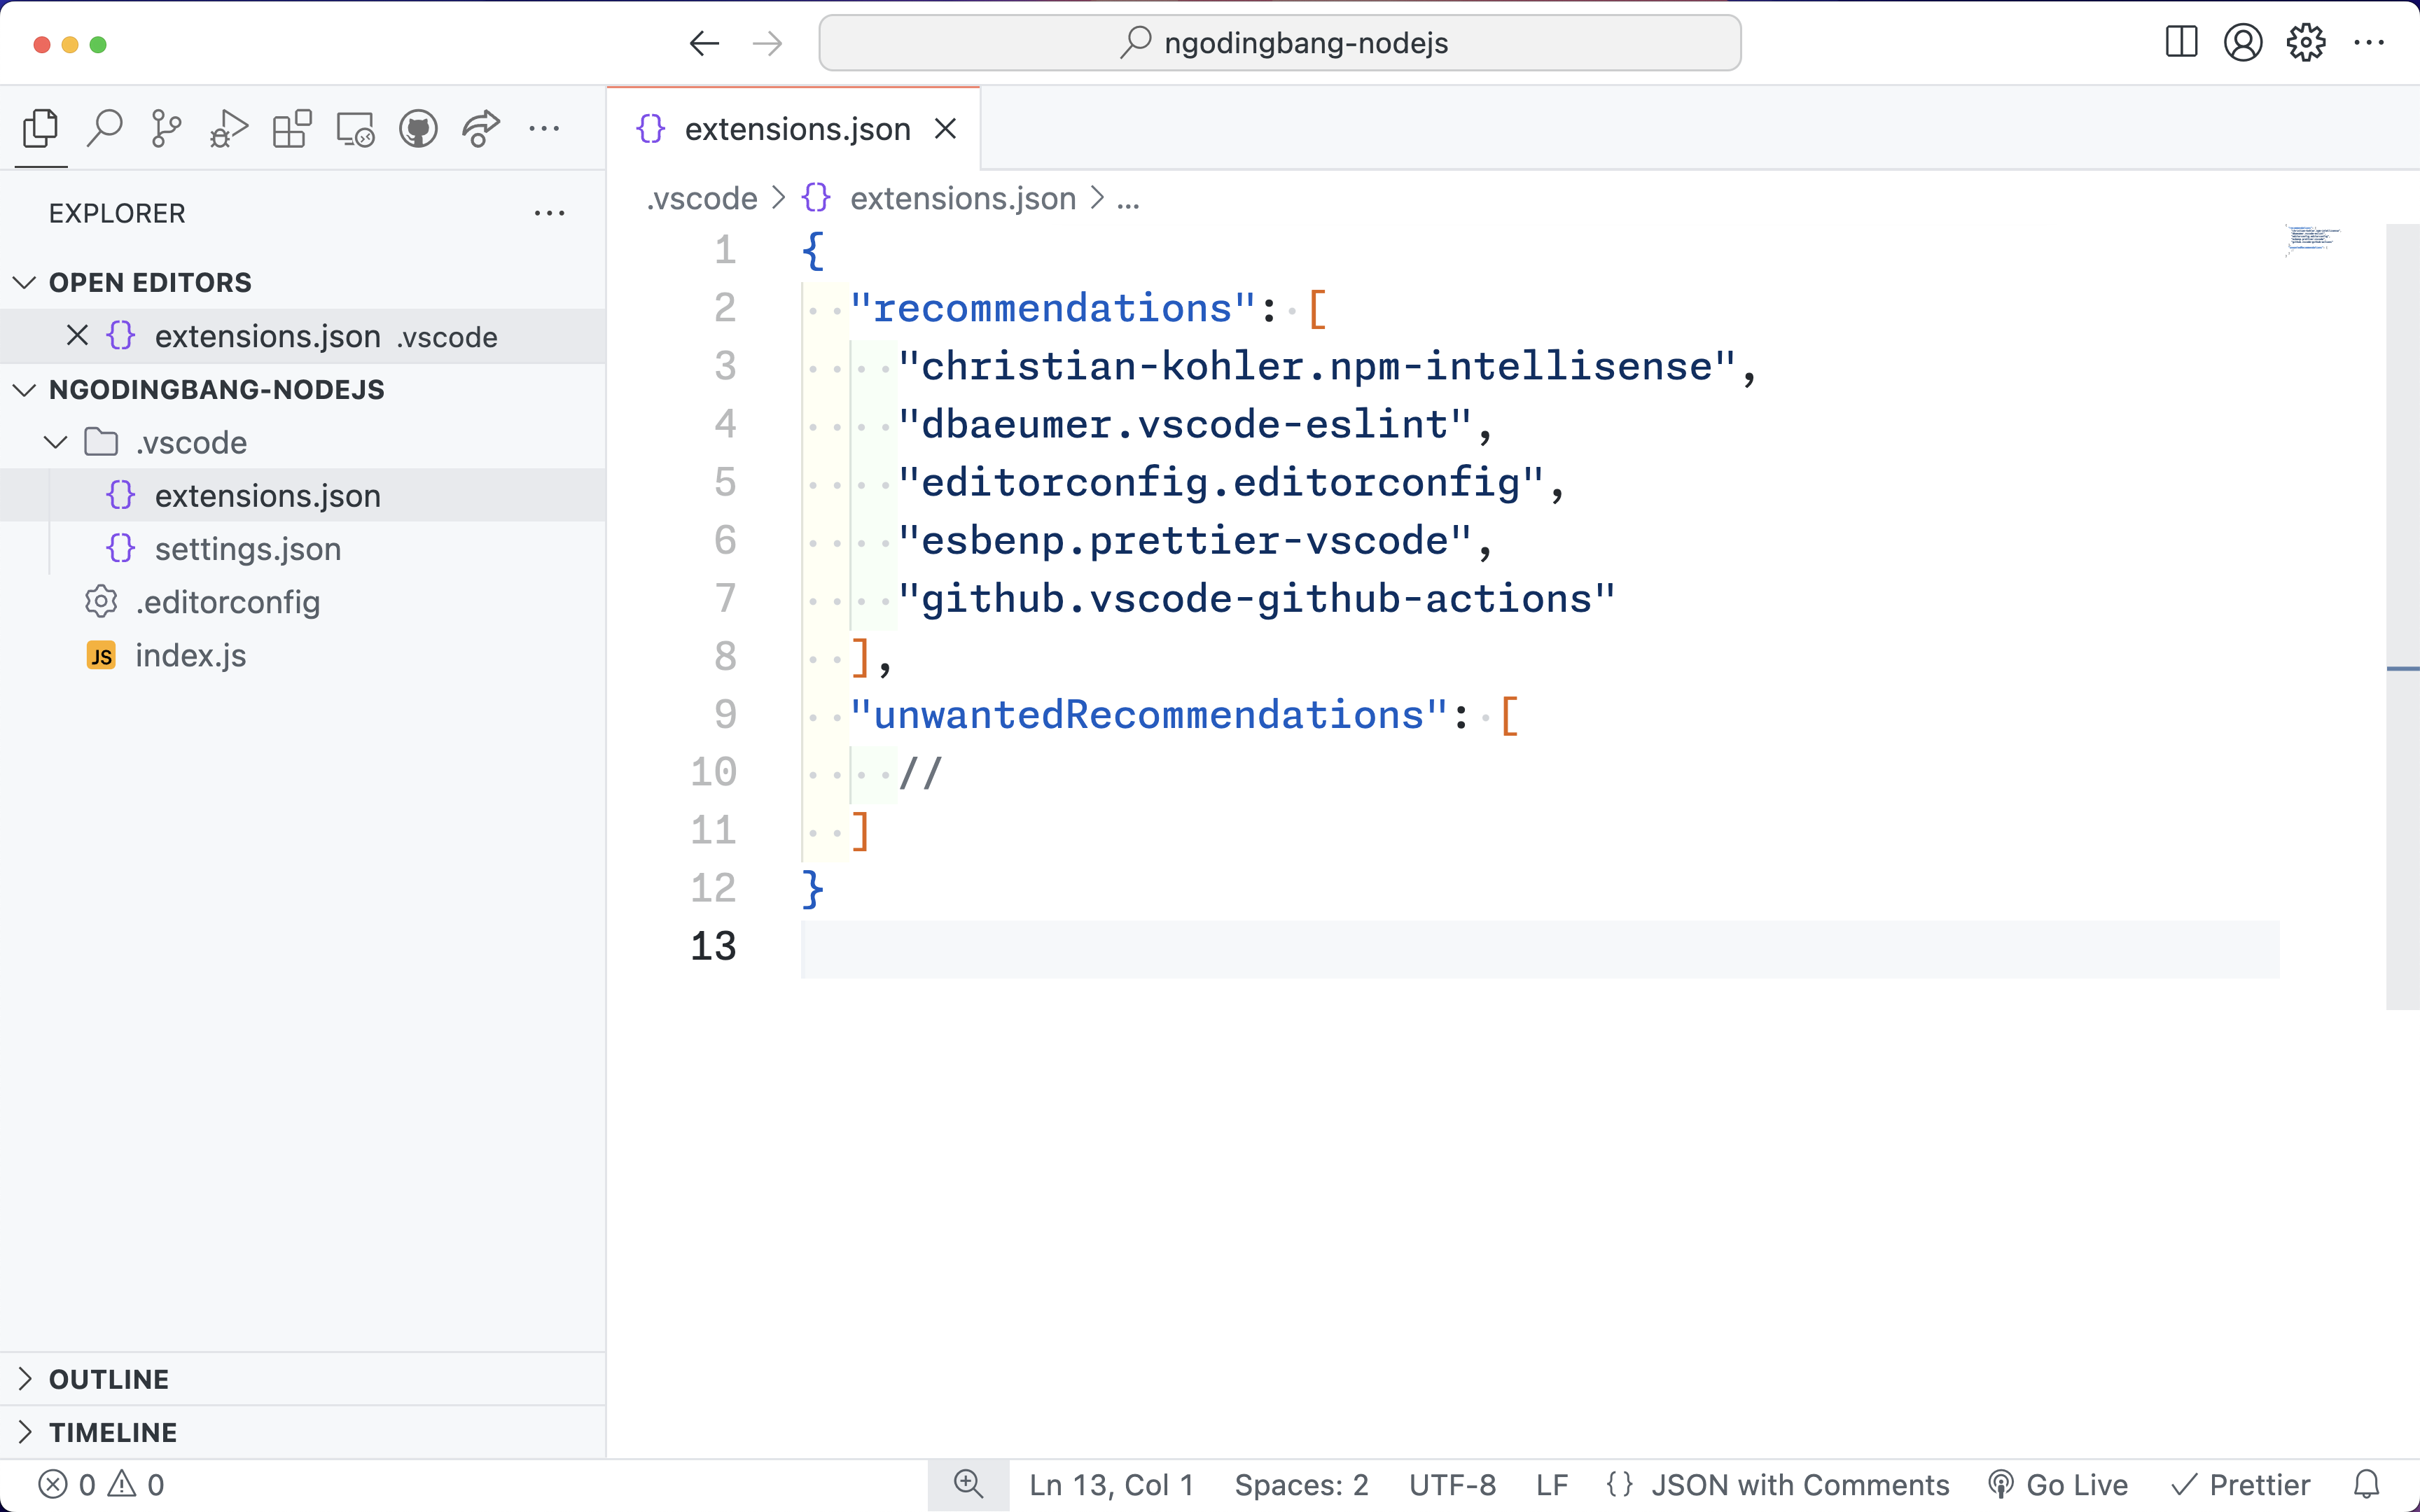Click the EXPLORER panel title
The image size is (2420, 1512).
click(117, 213)
